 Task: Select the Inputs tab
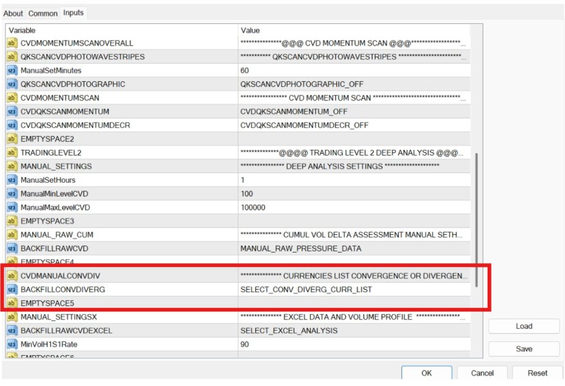pos(73,13)
